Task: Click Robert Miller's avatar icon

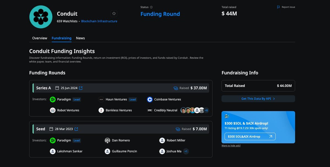Action: pyautogui.click(x=162, y=140)
